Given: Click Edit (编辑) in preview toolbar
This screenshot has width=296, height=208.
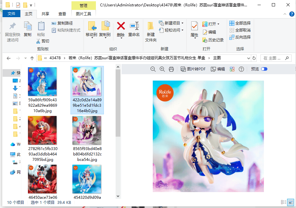Looking at the screenshot, I should [218, 69].
